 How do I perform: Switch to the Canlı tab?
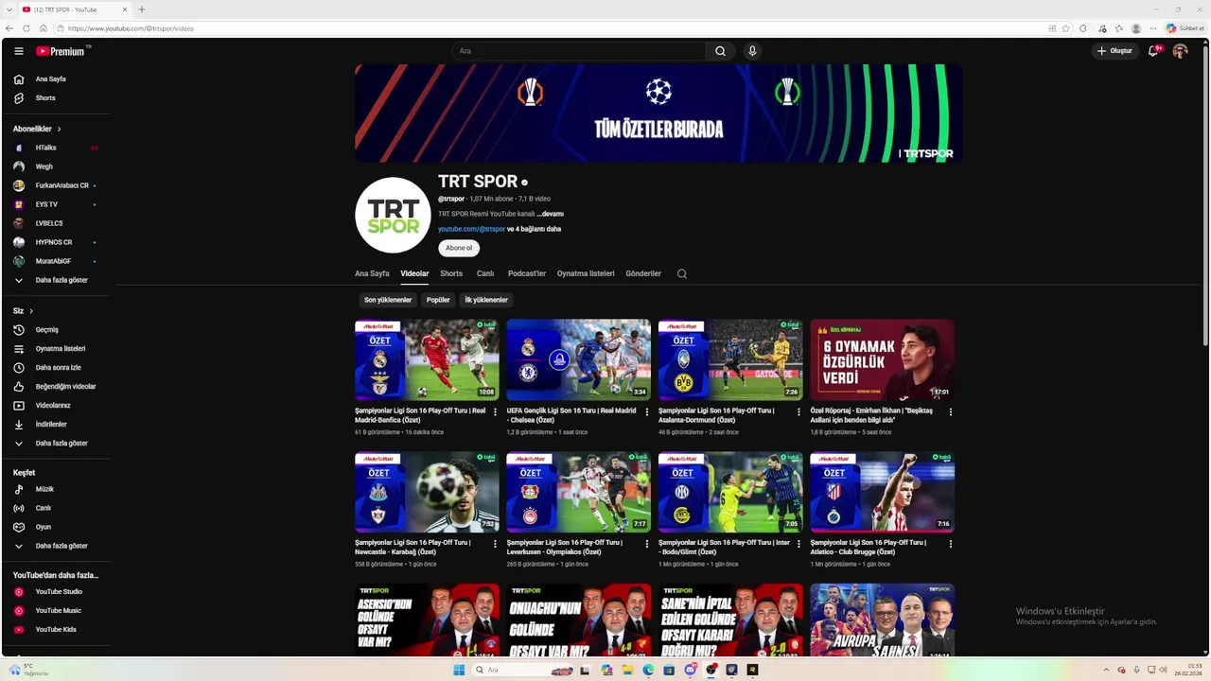coord(485,273)
